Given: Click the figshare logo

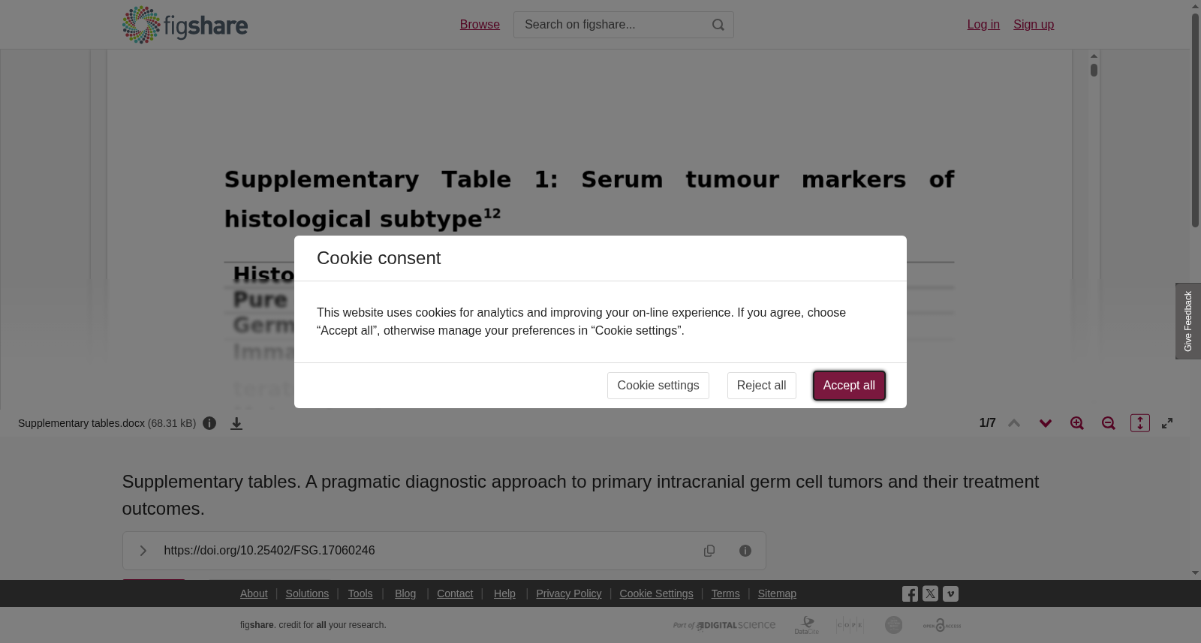Looking at the screenshot, I should (185, 25).
